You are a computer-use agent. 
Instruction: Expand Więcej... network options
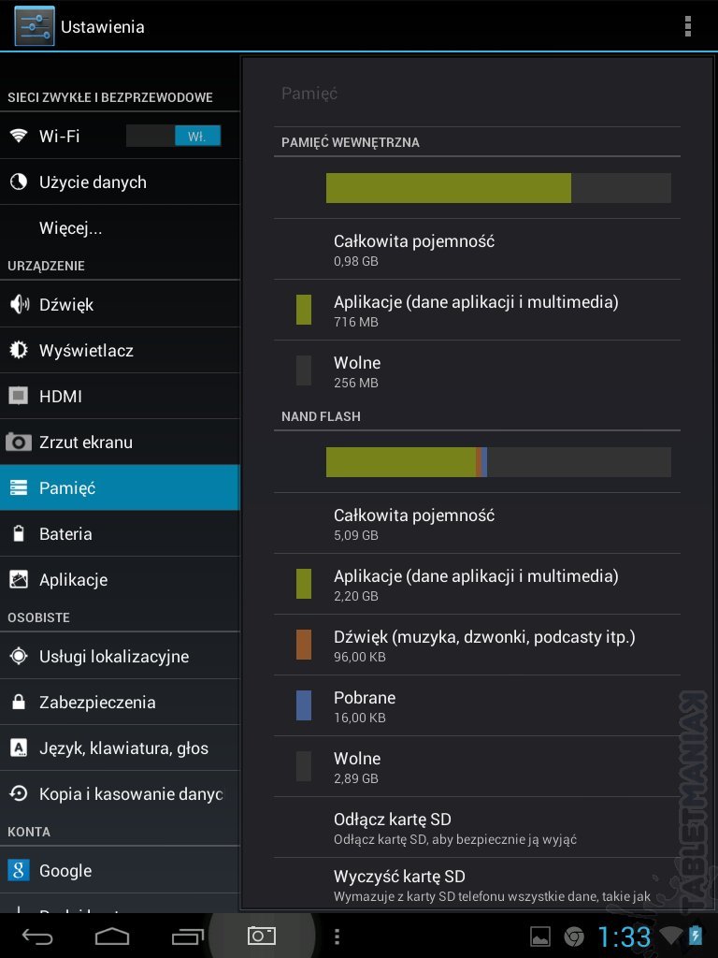(71, 228)
